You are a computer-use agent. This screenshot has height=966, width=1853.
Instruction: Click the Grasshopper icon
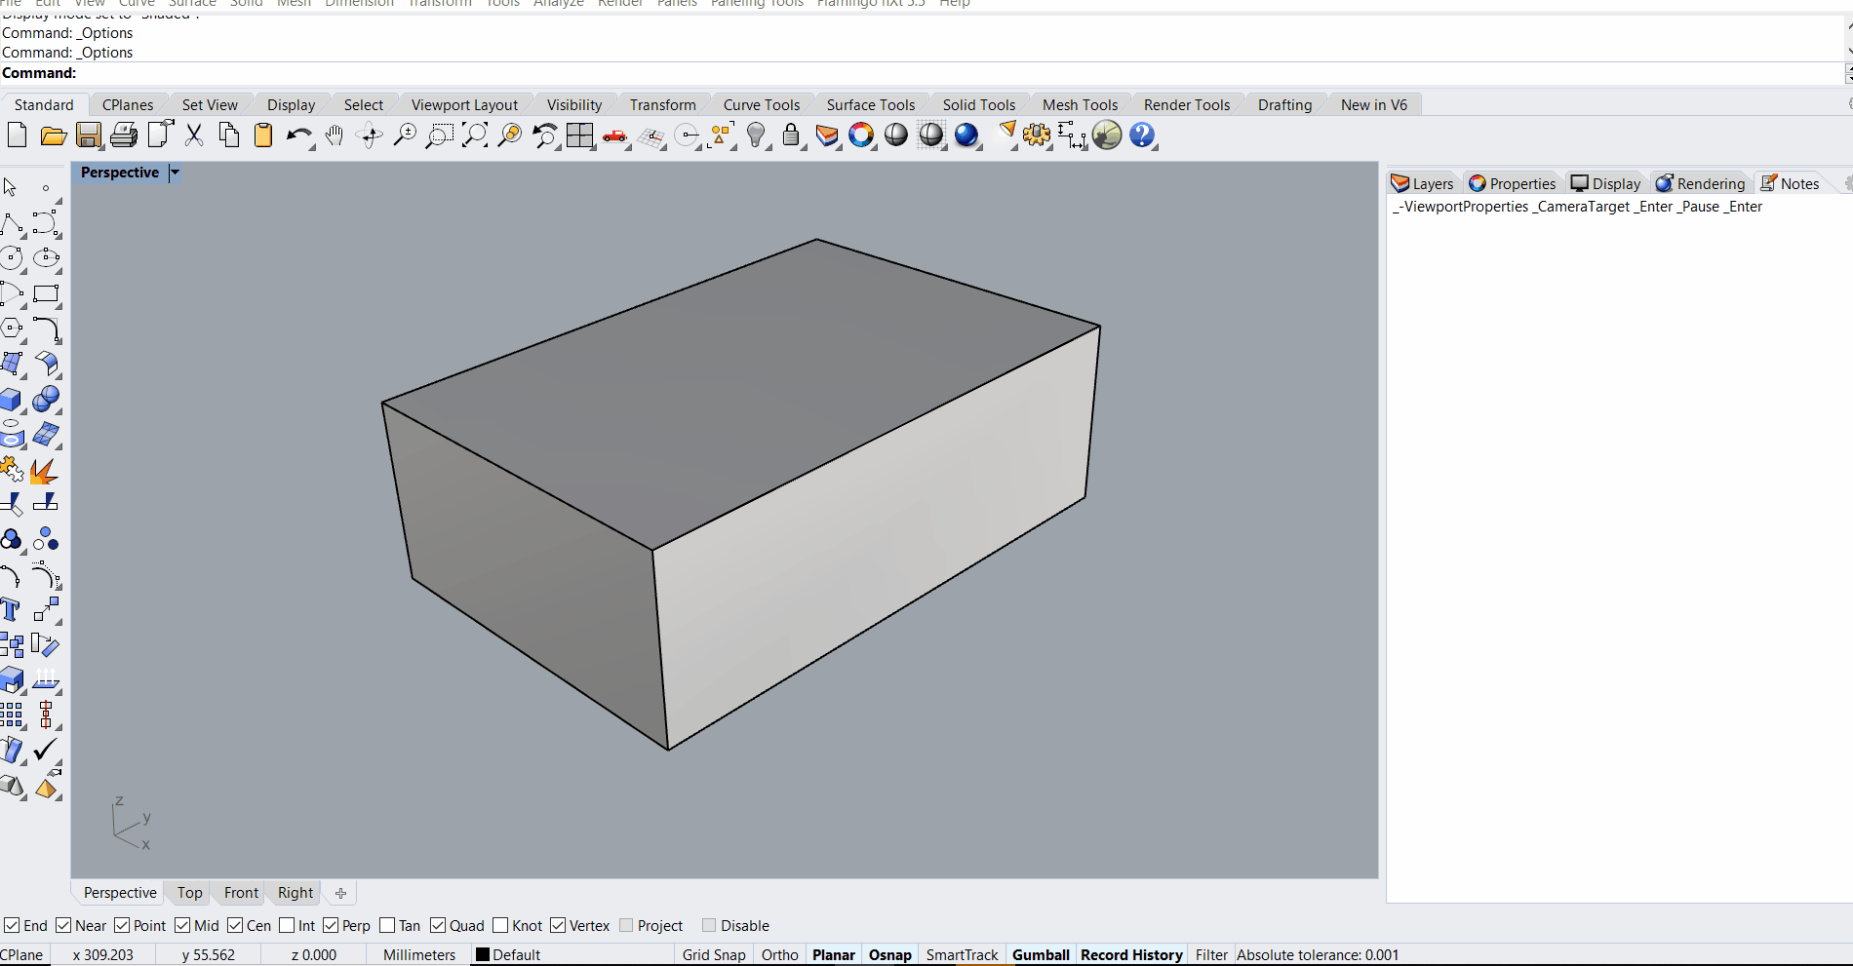point(1107,135)
